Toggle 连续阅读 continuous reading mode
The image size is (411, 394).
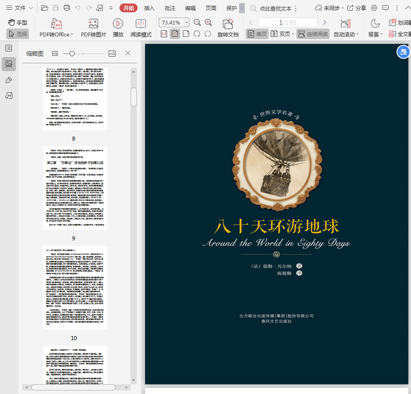(x=313, y=34)
